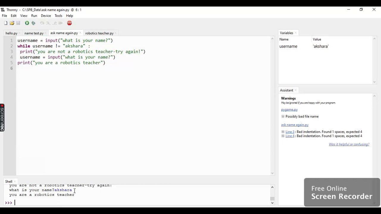381x214 pixels.
Task: Click the Shell scrollbar down arrow
Action: click(x=272, y=203)
